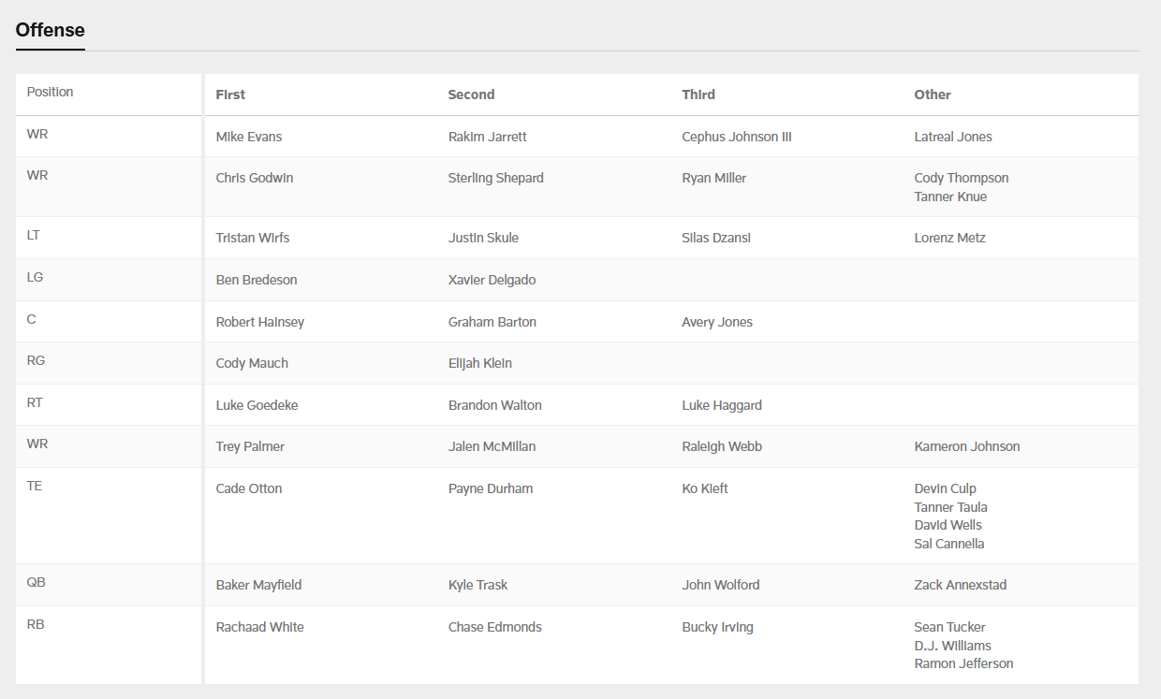Click Zack Annexstad in Other column
This screenshot has width=1161, height=699.
point(960,585)
